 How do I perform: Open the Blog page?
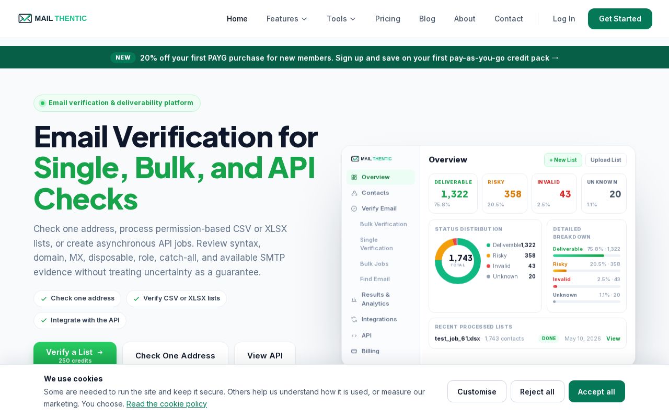pyautogui.click(x=427, y=19)
